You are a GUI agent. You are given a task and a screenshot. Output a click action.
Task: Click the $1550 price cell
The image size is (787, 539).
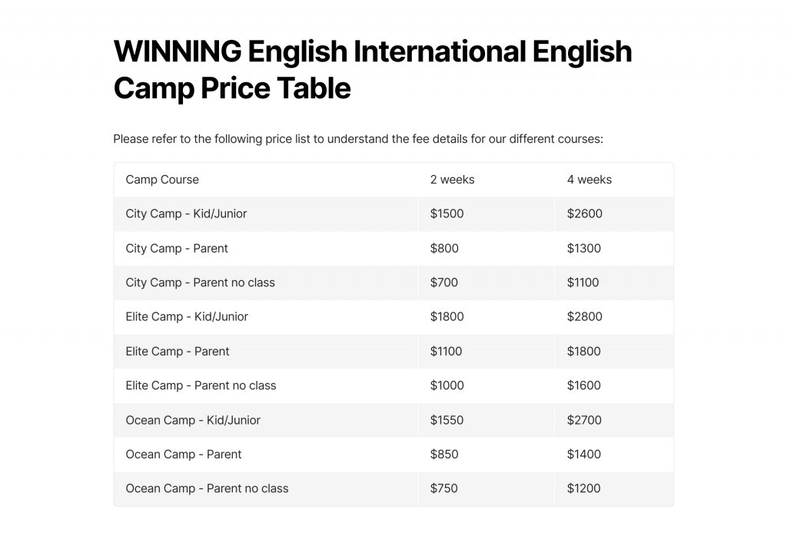[447, 420]
